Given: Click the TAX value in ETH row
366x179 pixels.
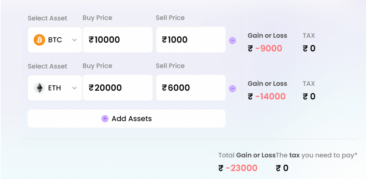Looking at the screenshot, I should click(309, 96).
